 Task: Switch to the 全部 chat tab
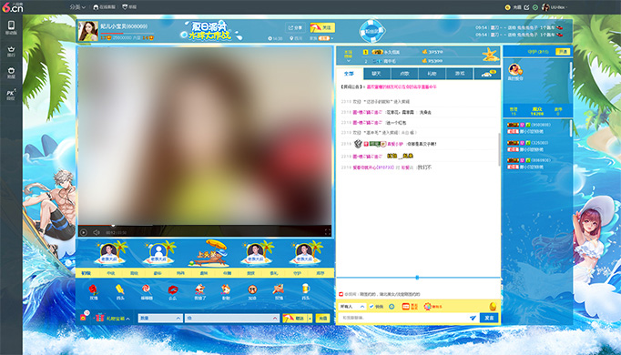click(x=349, y=74)
